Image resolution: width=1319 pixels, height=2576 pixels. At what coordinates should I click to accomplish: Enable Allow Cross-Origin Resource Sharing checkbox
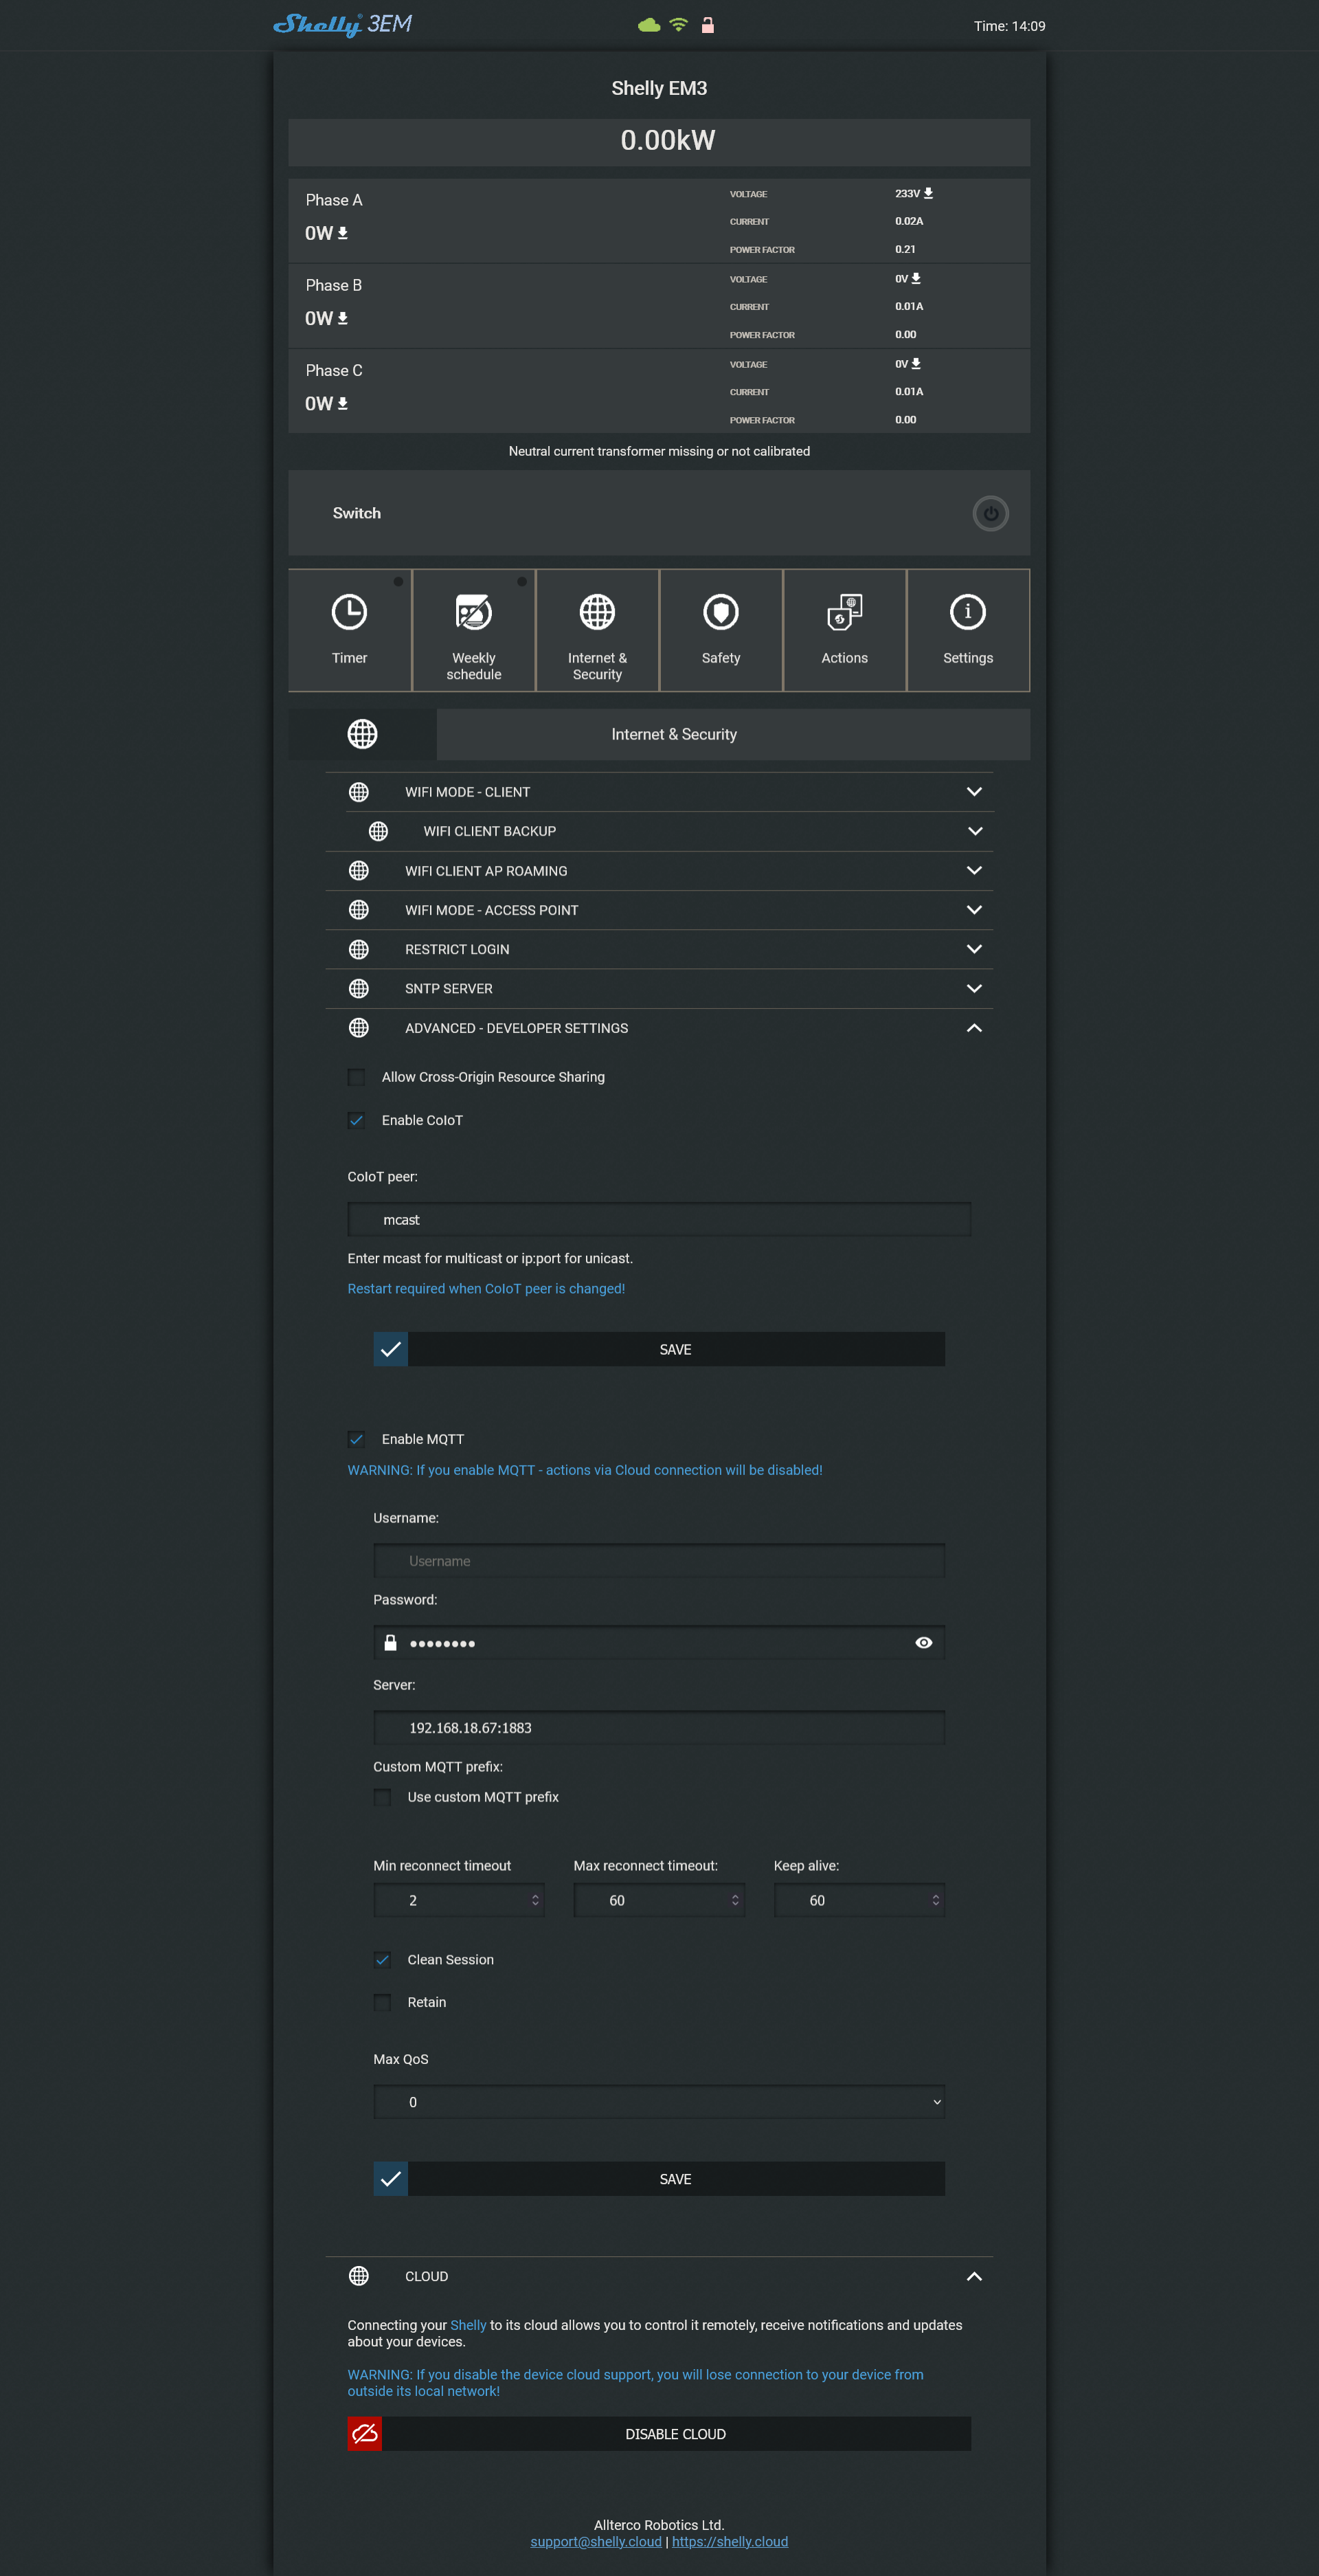(x=356, y=1077)
